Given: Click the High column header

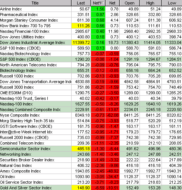Looking at the screenshot, I should click(x=151, y=3).
